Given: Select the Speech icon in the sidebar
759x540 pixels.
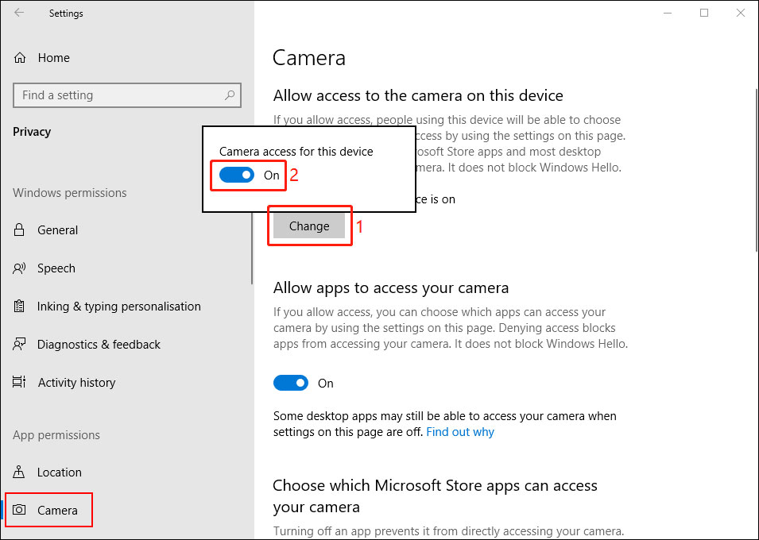Looking at the screenshot, I should 18,268.
